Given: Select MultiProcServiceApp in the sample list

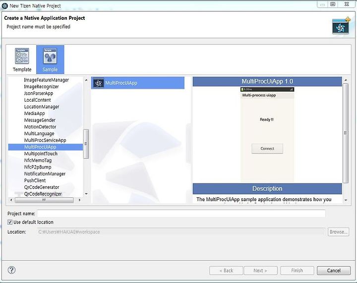Looking at the screenshot, I should point(45,140).
